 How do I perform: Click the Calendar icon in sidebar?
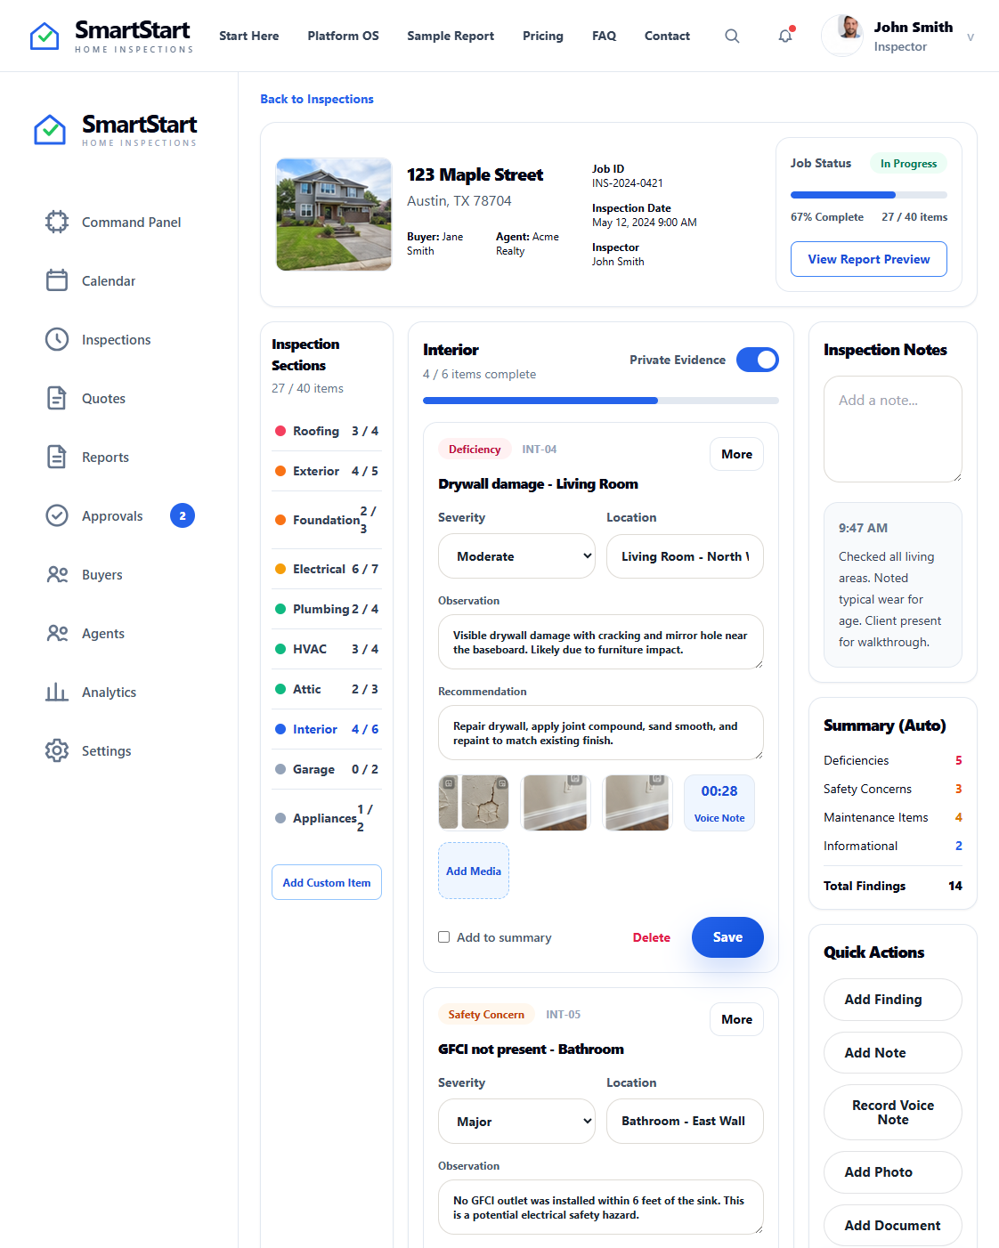[57, 280]
